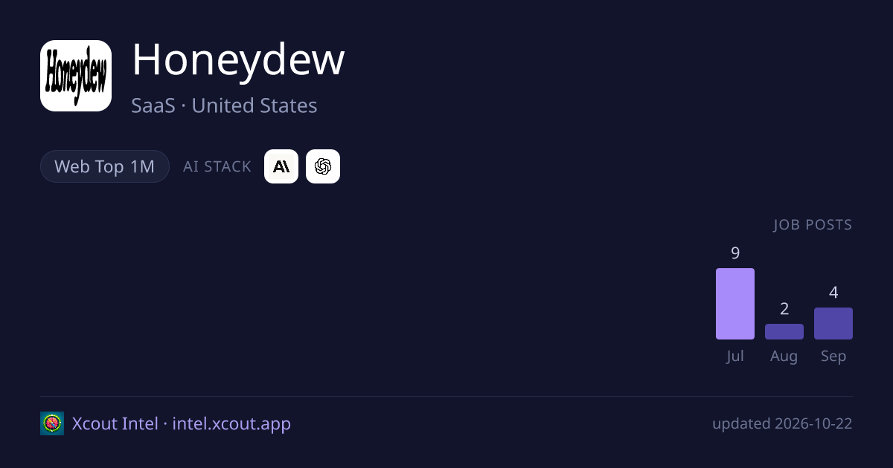893x468 pixels.
Task: Click the value 2 above August bar
Action: coord(784,309)
